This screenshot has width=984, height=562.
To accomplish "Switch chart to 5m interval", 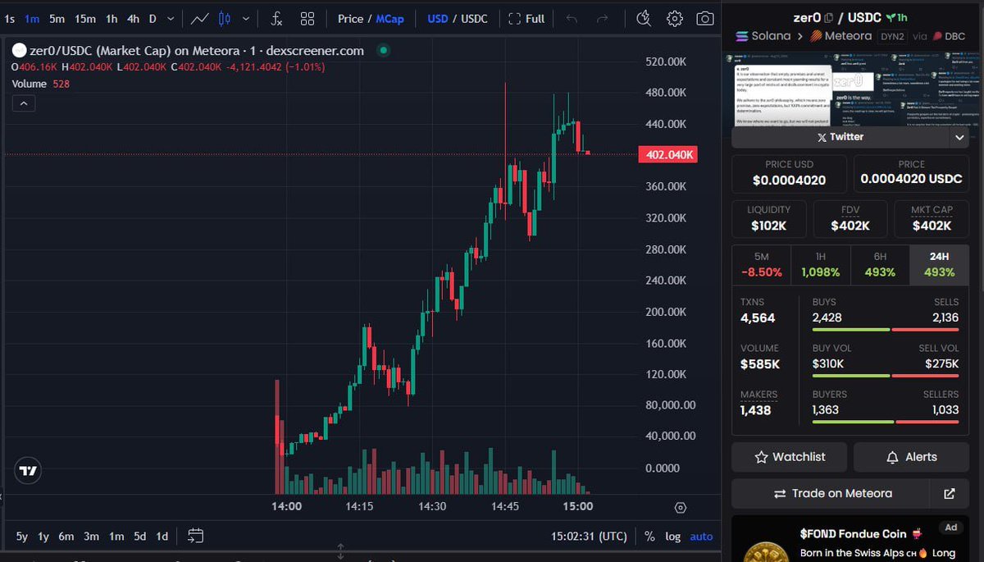I will (x=57, y=18).
